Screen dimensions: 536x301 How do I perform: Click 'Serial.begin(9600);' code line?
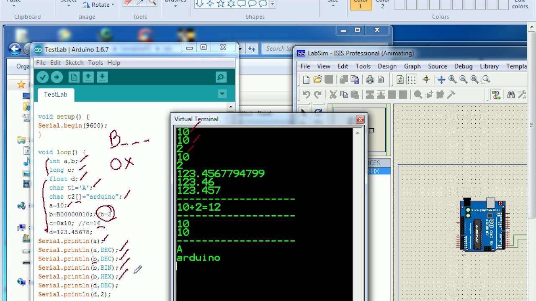[x=73, y=125]
